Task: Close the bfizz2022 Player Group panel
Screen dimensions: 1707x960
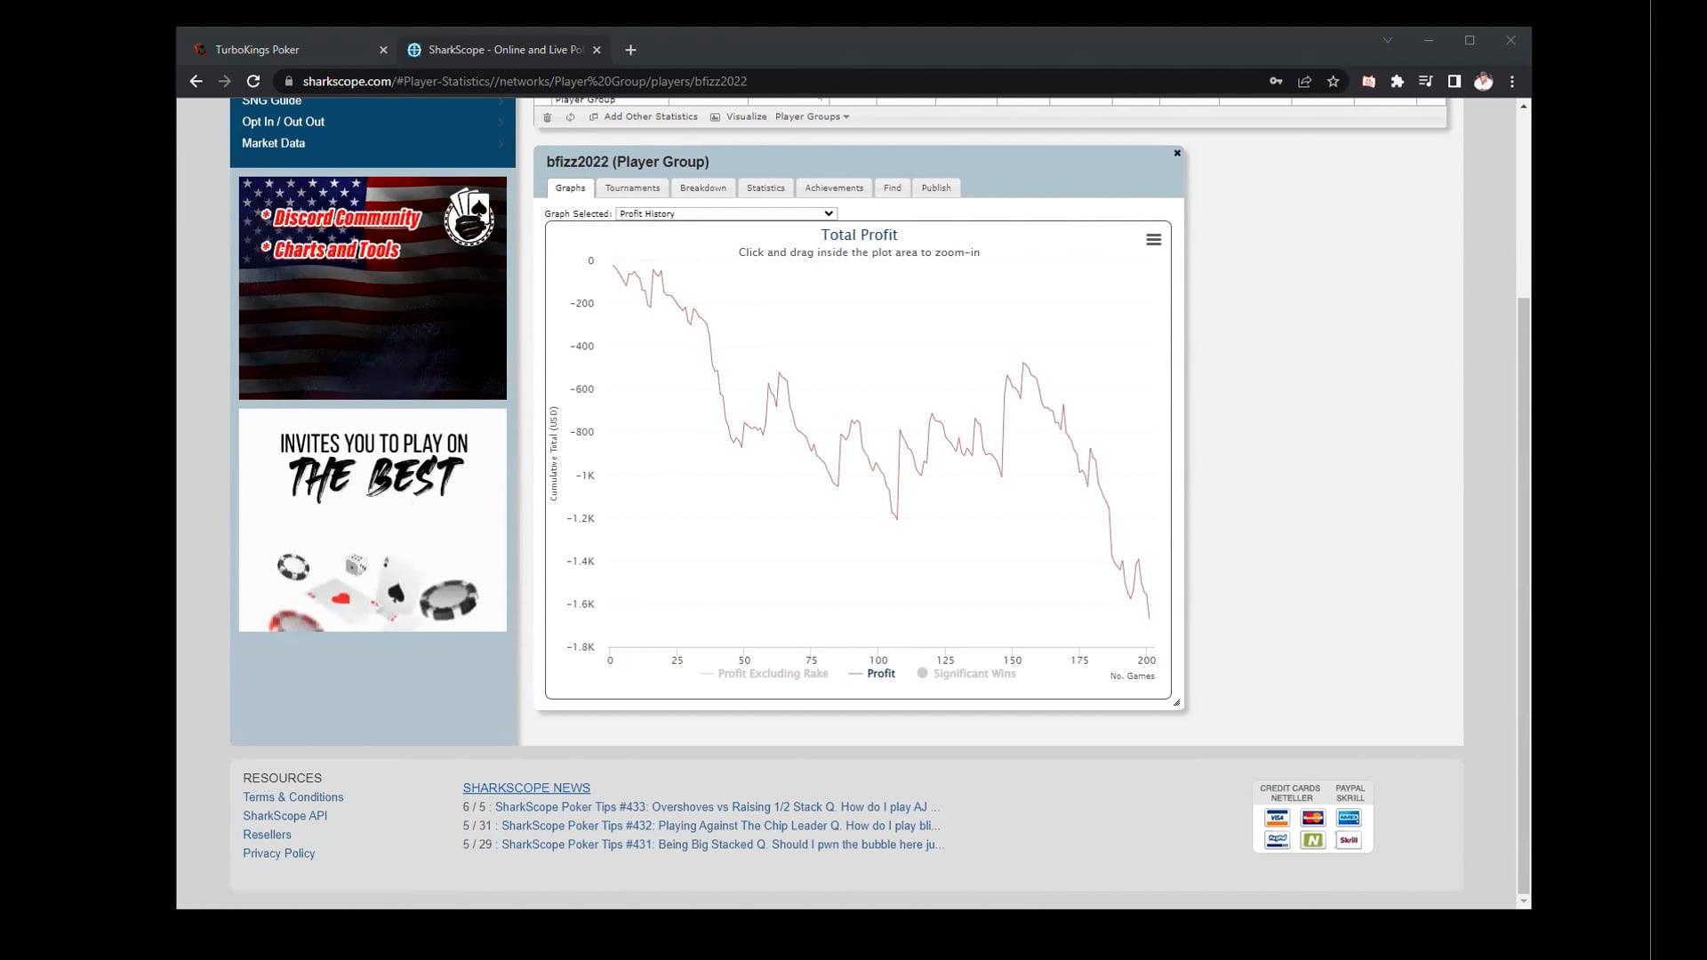Action: click(x=1177, y=153)
